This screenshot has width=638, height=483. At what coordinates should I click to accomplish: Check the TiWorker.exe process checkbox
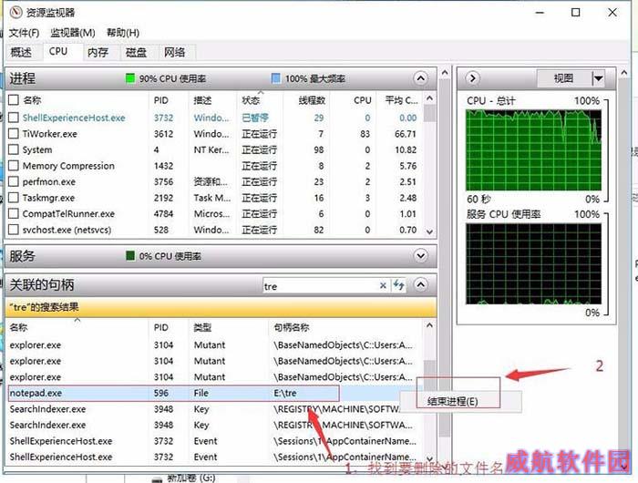14,133
